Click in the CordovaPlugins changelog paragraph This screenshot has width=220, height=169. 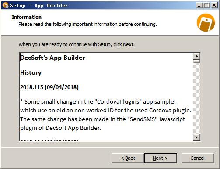point(106,115)
